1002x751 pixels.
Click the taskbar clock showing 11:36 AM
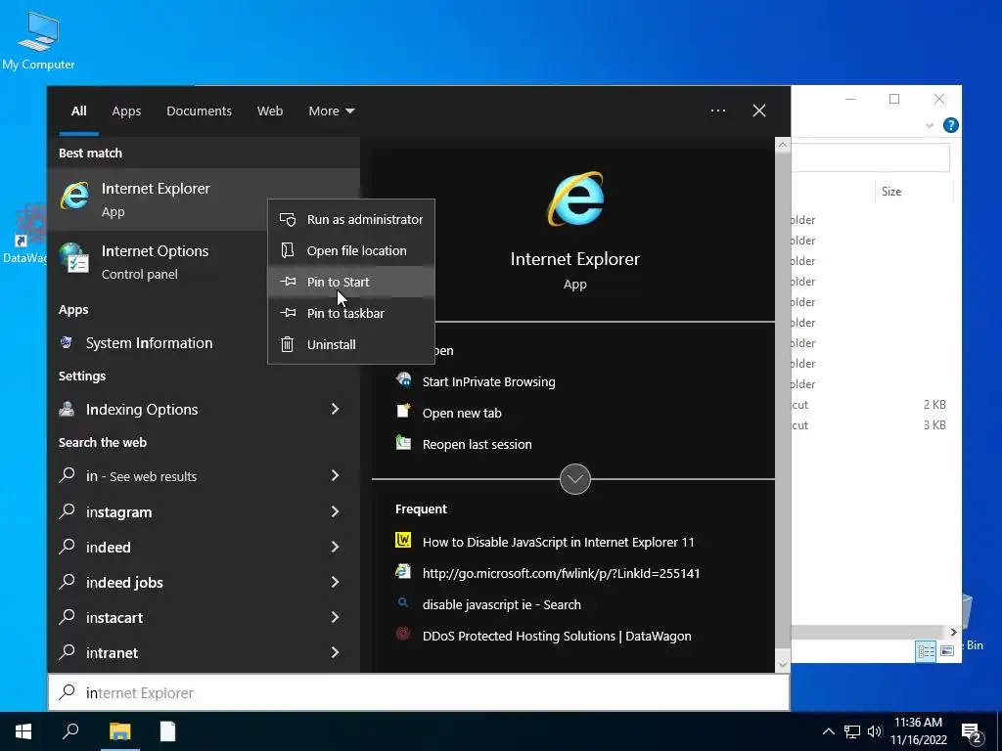pyautogui.click(x=918, y=731)
